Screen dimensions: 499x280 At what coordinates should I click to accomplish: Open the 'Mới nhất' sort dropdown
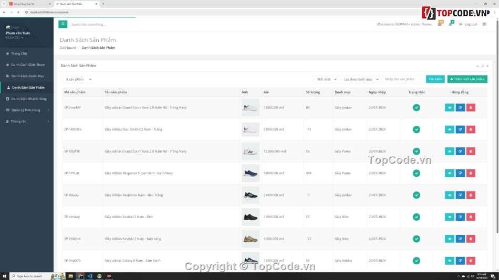[325, 79]
